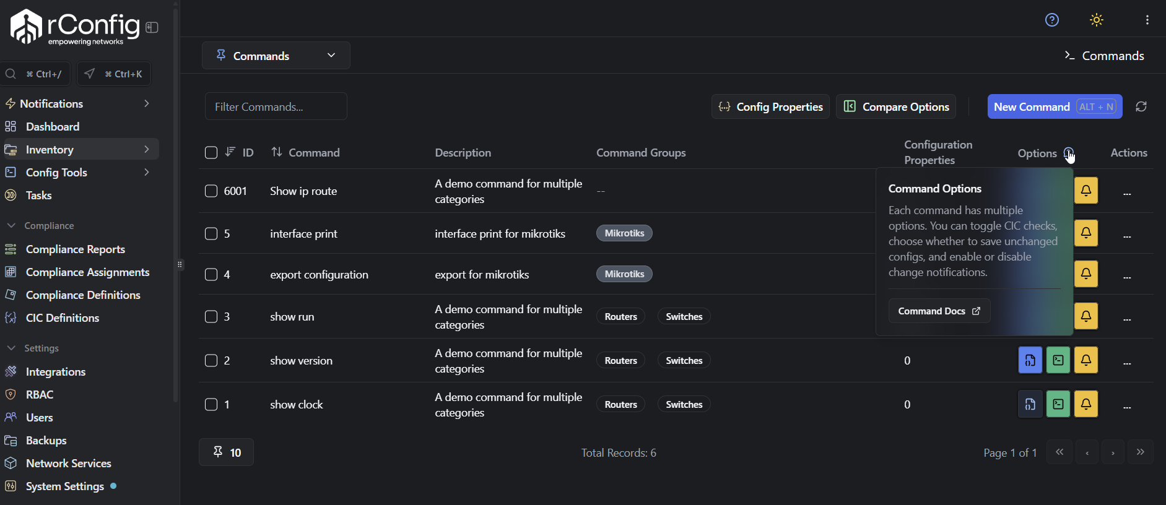Open CIC Definitions
This screenshot has width=1166, height=505.
(x=63, y=317)
